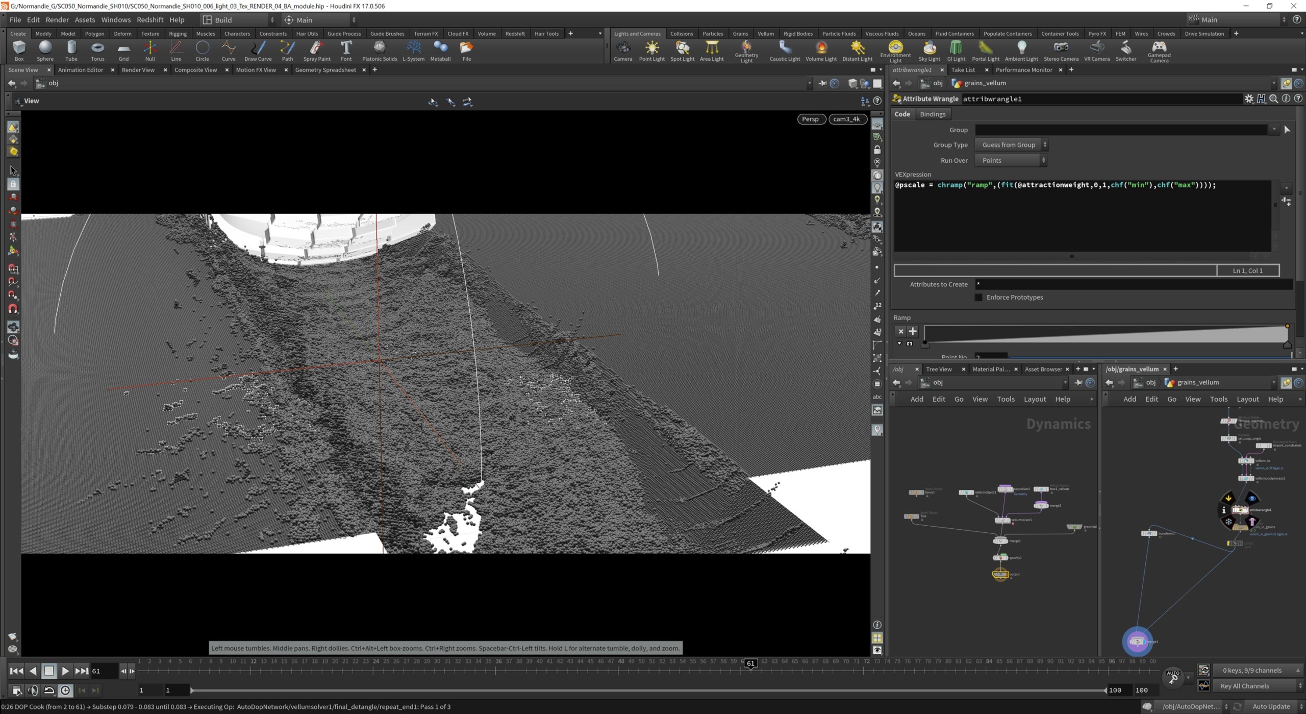Open the Build desktop dropdown

[x=238, y=20]
